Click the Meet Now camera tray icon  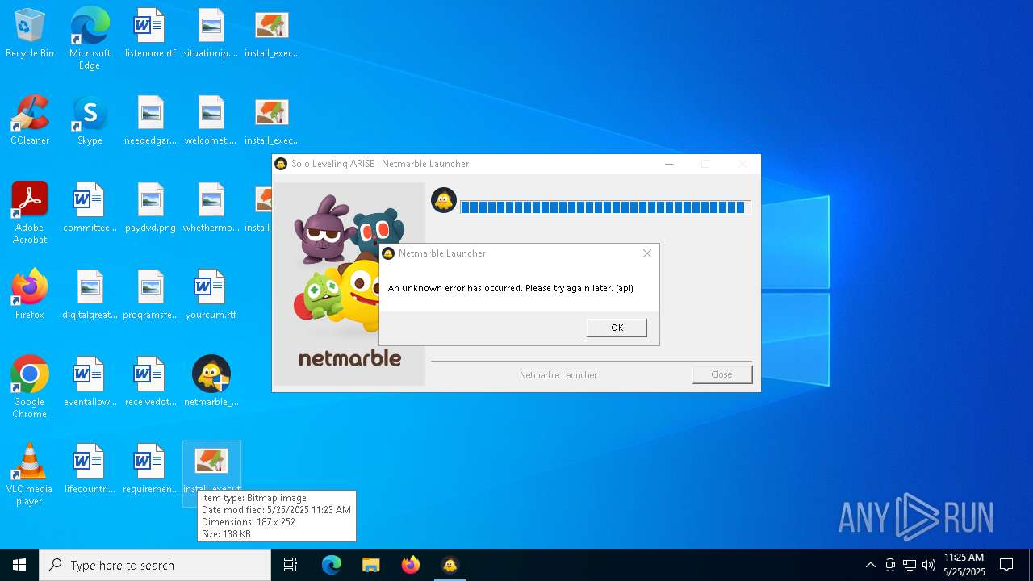tap(890, 565)
